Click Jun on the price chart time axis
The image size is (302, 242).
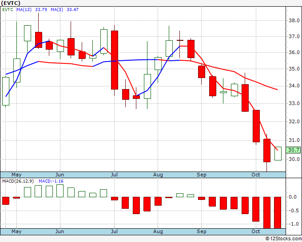point(60,175)
